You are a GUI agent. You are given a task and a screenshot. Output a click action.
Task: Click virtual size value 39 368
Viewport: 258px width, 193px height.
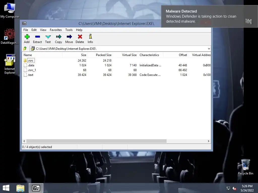coord(132,75)
